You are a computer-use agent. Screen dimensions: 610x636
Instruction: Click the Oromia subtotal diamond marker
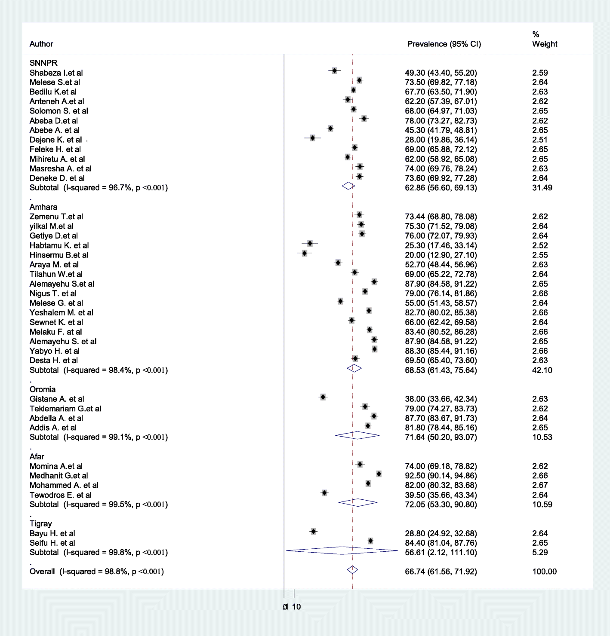click(357, 435)
